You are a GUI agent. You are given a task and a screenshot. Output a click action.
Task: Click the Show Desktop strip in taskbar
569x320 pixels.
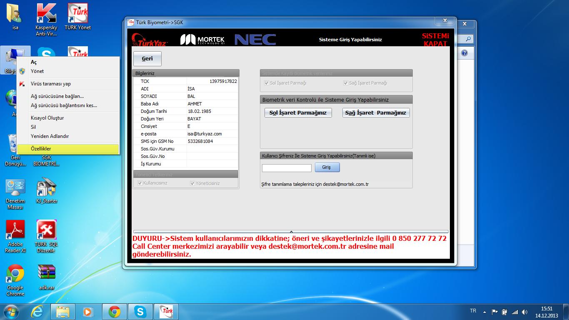(566, 312)
